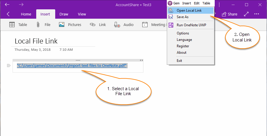Viewport: 267px width, 136px height.
Task: Click the Share button
Action: click(x=230, y=14)
